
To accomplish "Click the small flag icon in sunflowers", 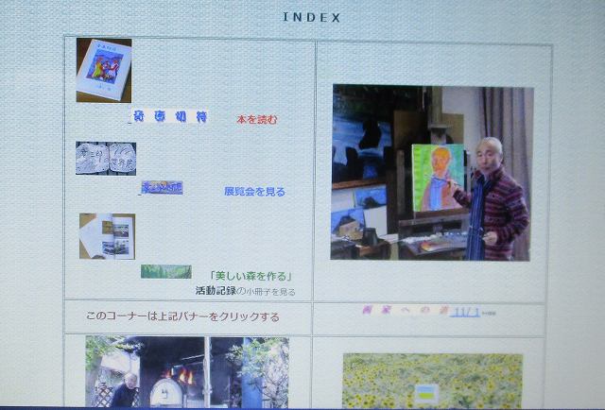I will 427,392.
